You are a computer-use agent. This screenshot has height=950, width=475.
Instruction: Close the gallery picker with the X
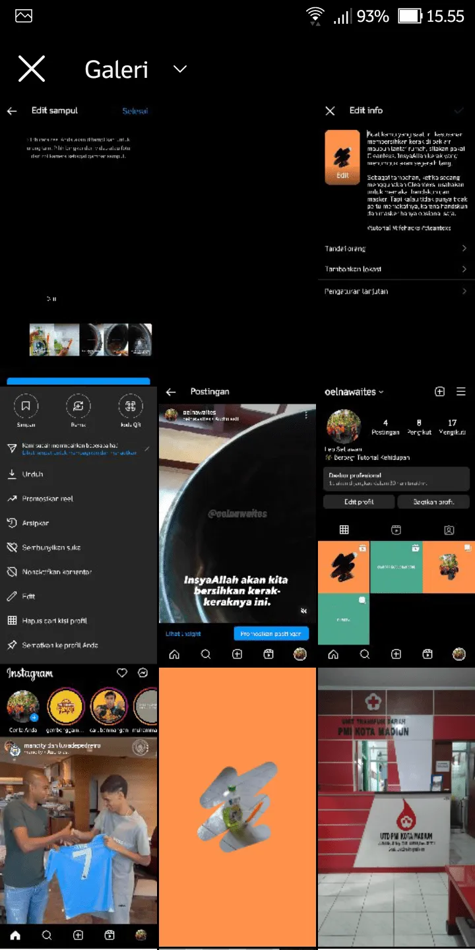[31, 69]
